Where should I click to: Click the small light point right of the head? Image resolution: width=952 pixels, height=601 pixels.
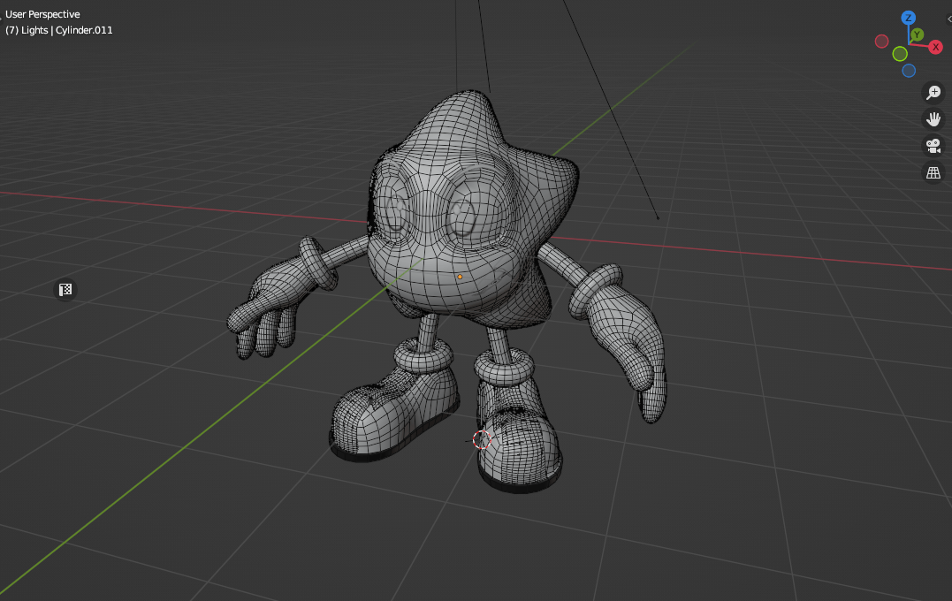click(658, 217)
